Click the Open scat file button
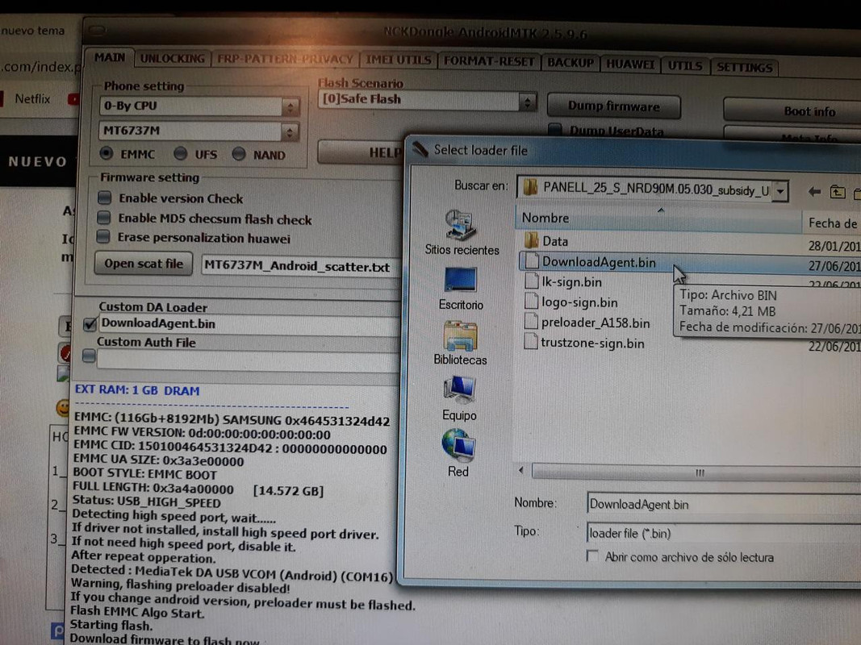Image resolution: width=861 pixels, height=645 pixels. tap(144, 264)
